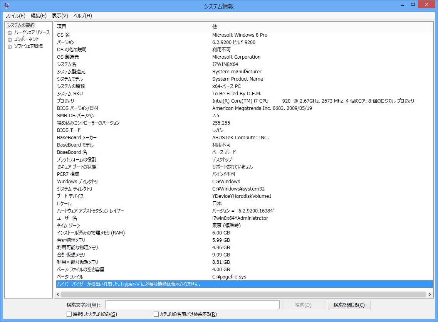Viewport: 438px width, 322px height.
Task: Click the 値 column header
Action: (x=321, y=26)
